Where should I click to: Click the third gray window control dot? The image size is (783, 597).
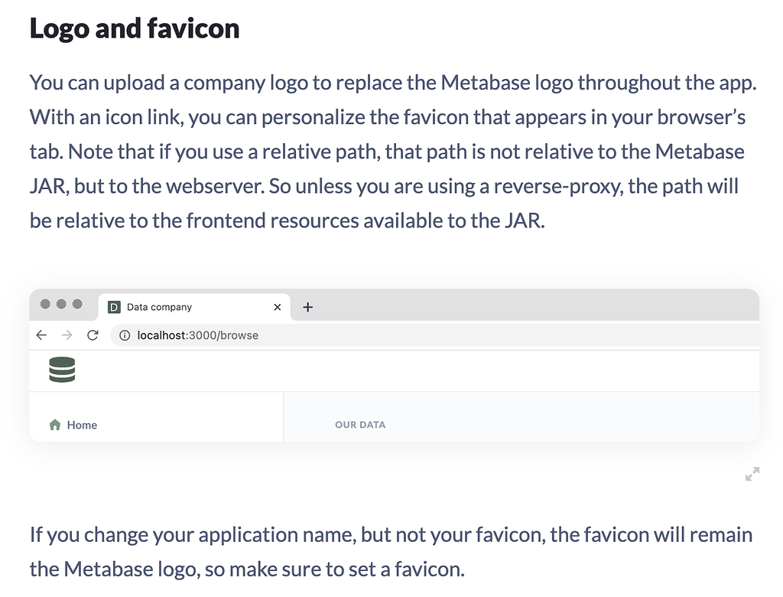[77, 304]
